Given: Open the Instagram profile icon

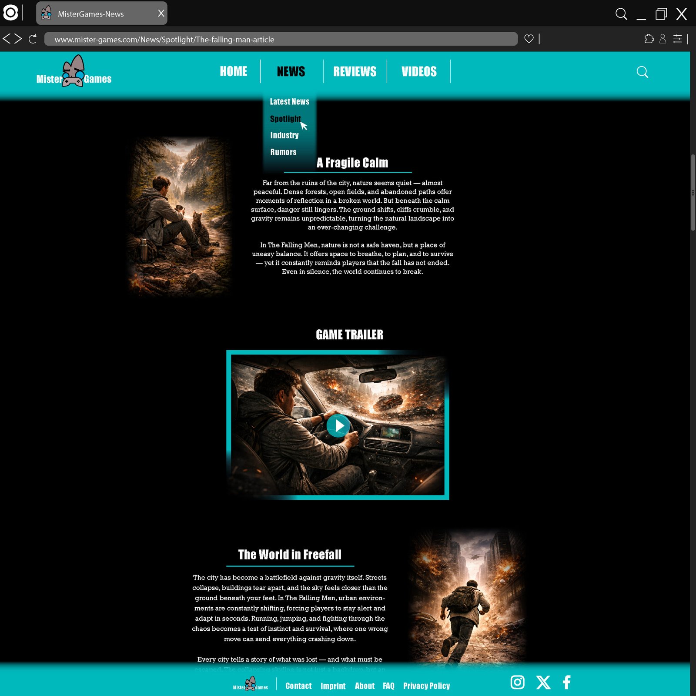Looking at the screenshot, I should (x=517, y=682).
